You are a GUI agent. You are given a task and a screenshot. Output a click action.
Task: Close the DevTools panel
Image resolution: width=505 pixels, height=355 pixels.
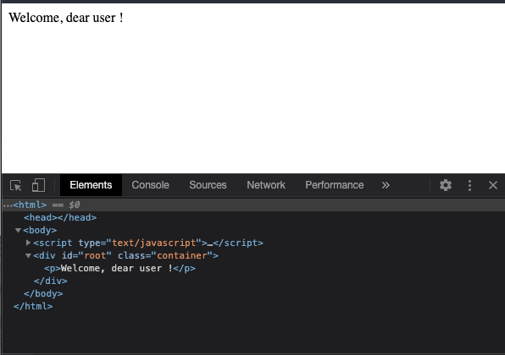point(493,185)
